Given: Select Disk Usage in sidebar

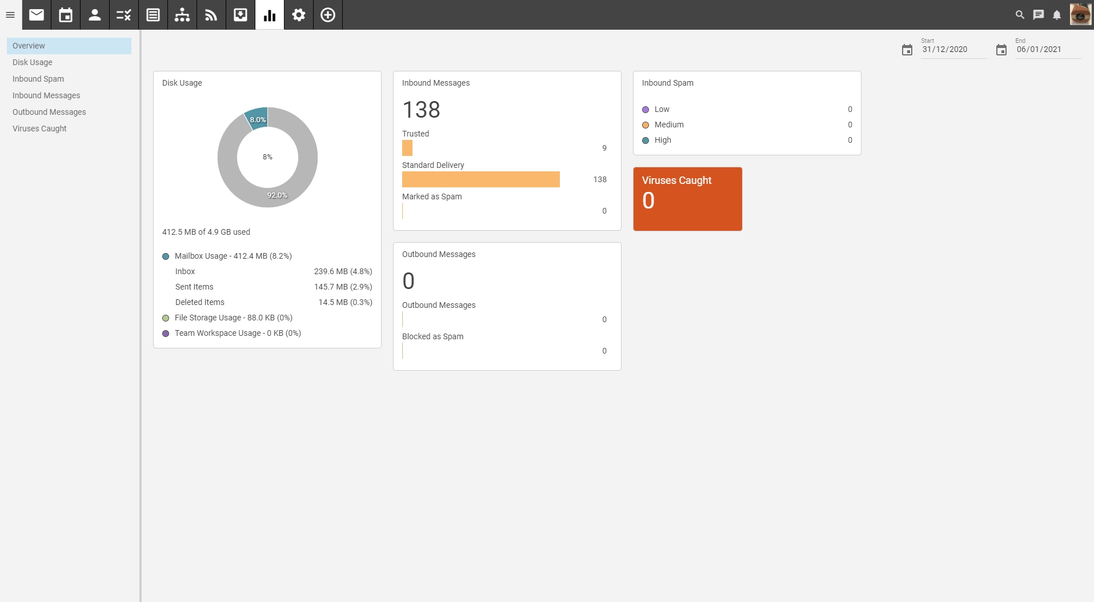Looking at the screenshot, I should tap(33, 62).
